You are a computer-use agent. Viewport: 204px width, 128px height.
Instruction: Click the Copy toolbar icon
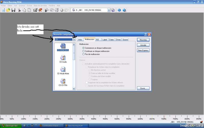(x=24, y=10)
